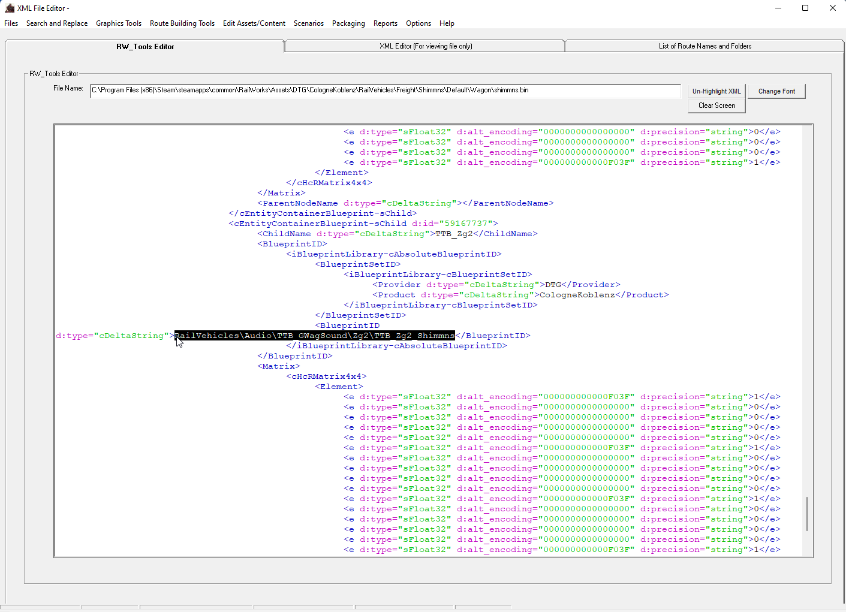Switch to XML Editor viewing tab

[425, 46]
